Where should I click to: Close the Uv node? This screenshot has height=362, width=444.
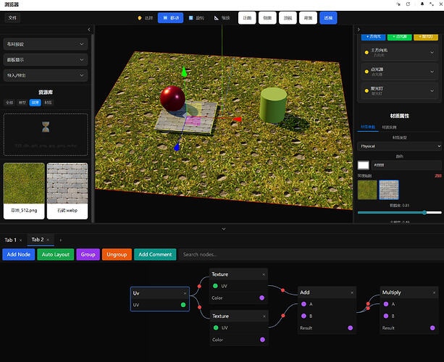(185, 293)
